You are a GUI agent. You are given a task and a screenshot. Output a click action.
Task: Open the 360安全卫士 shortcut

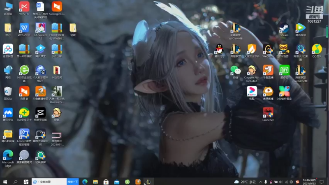24,114
